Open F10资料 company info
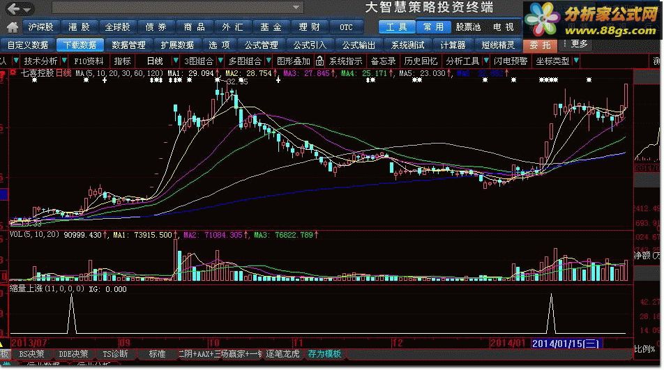 89,61
